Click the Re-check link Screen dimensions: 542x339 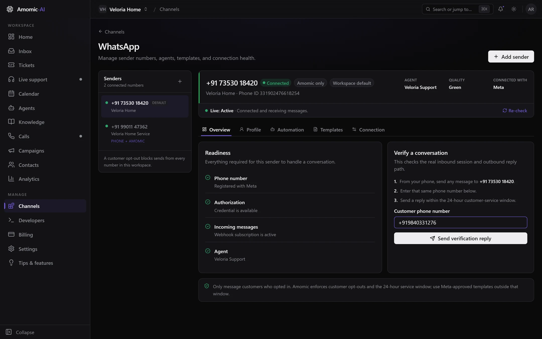(515, 110)
